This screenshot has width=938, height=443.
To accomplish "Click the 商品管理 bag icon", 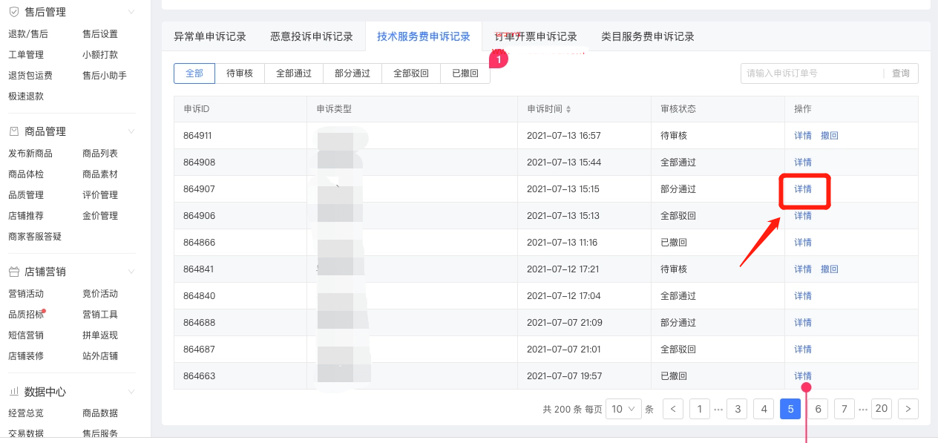I will pyautogui.click(x=13, y=131).
